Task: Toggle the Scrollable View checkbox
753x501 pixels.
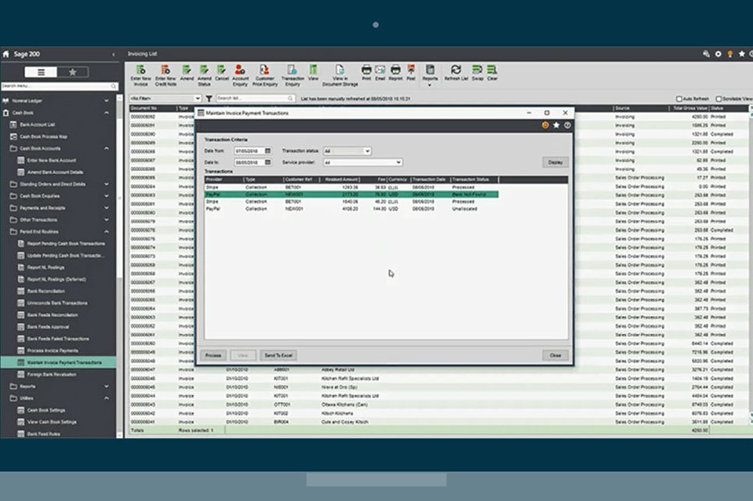Action: (x=719, y=99)
